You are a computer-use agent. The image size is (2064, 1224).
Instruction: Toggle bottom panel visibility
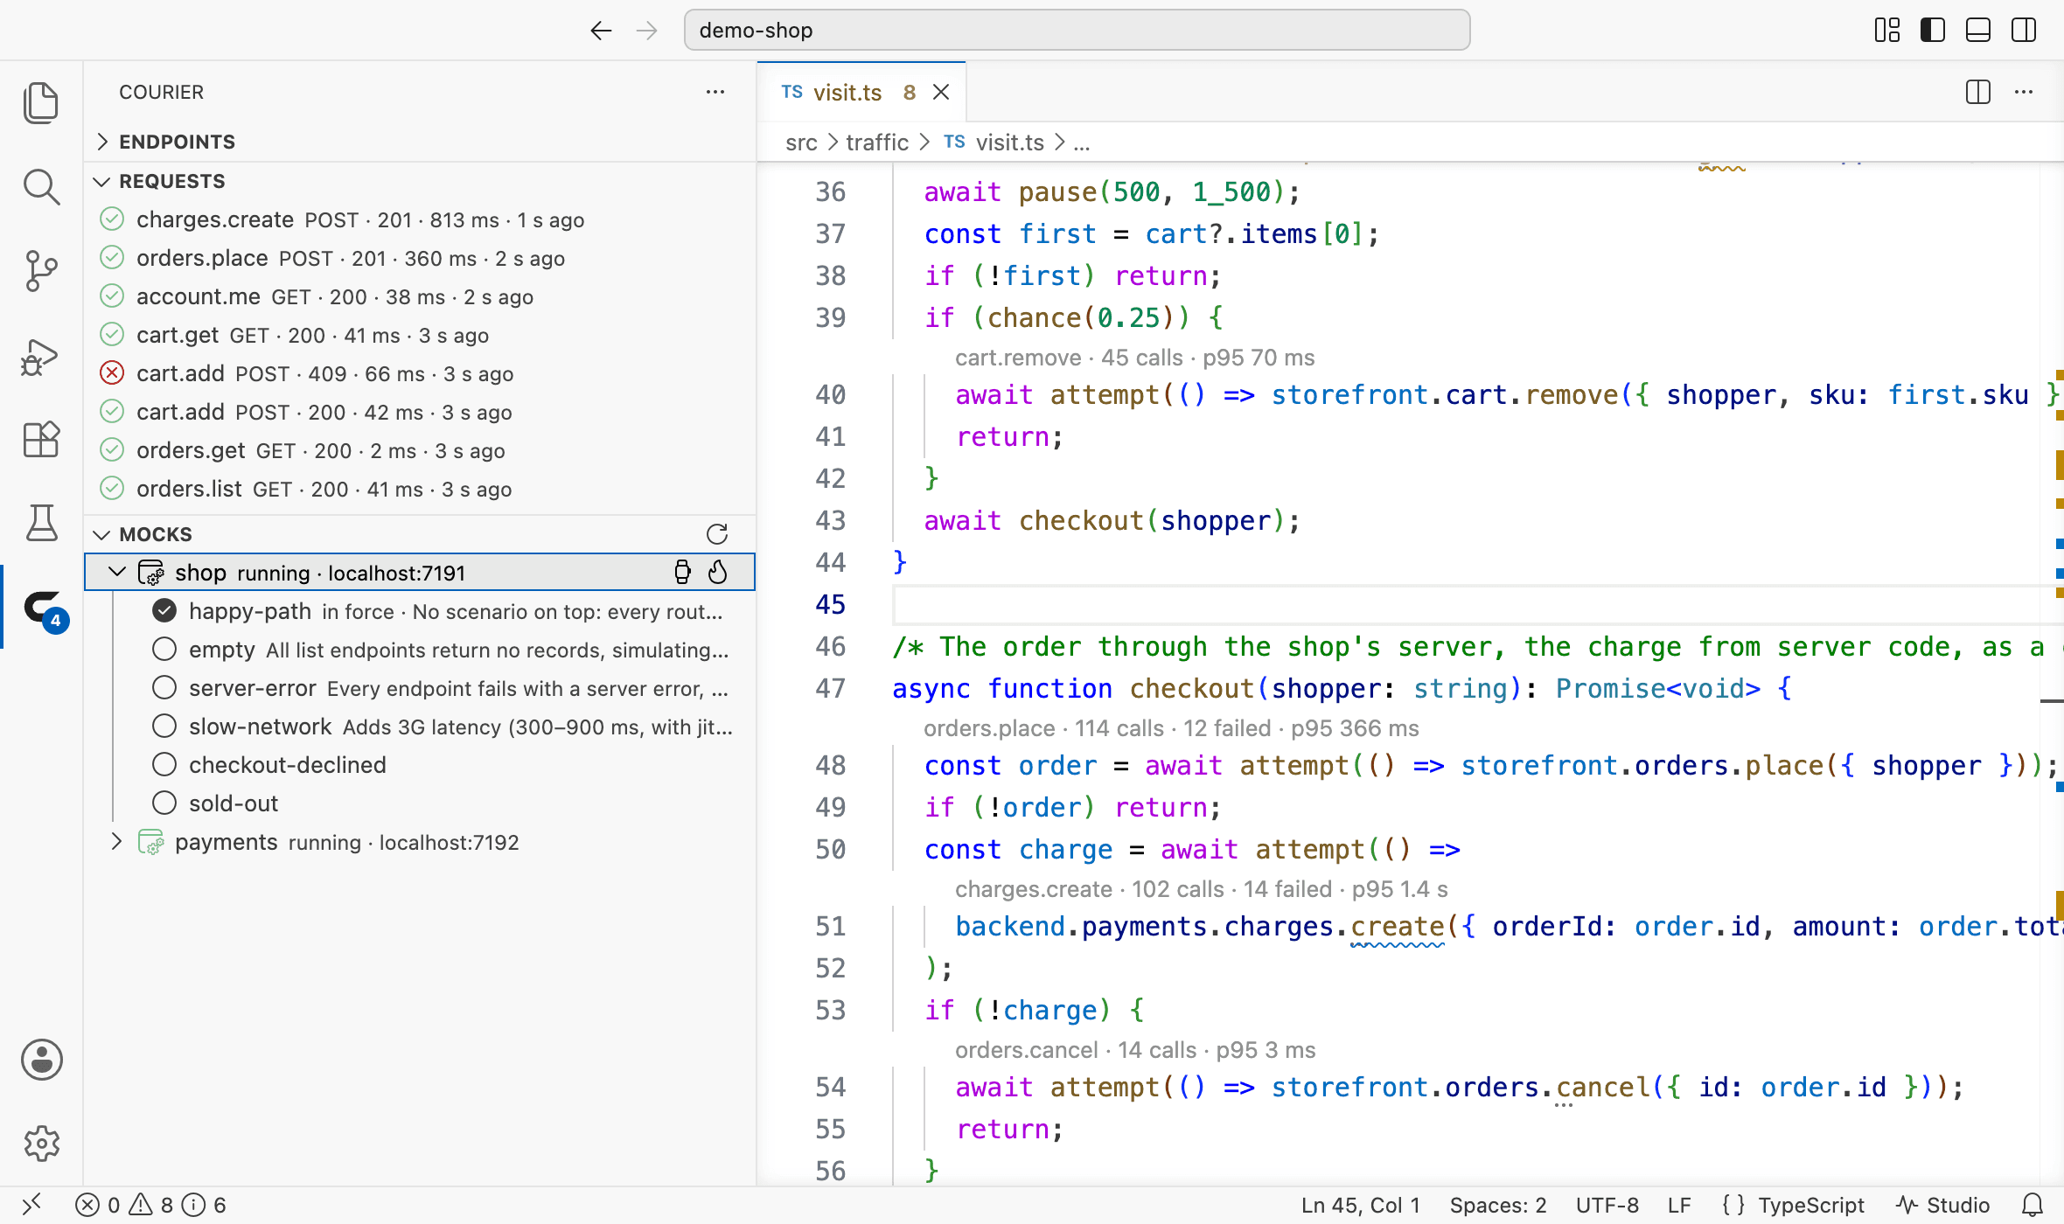(x=1978, y=31)
